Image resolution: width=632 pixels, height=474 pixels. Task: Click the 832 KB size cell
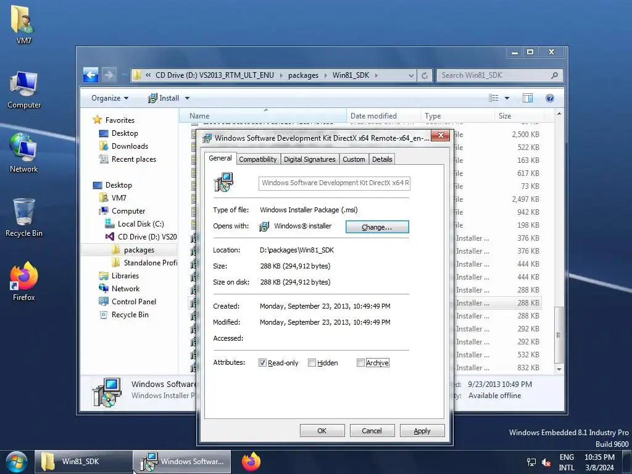click(x=528, y=368)
